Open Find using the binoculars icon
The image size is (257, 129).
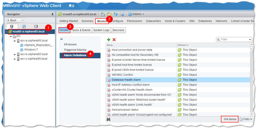(x=108, y=119)
